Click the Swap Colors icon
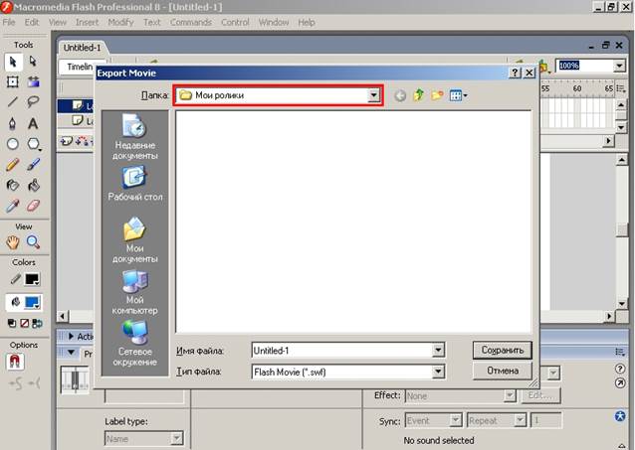 (x=37, y=323)
